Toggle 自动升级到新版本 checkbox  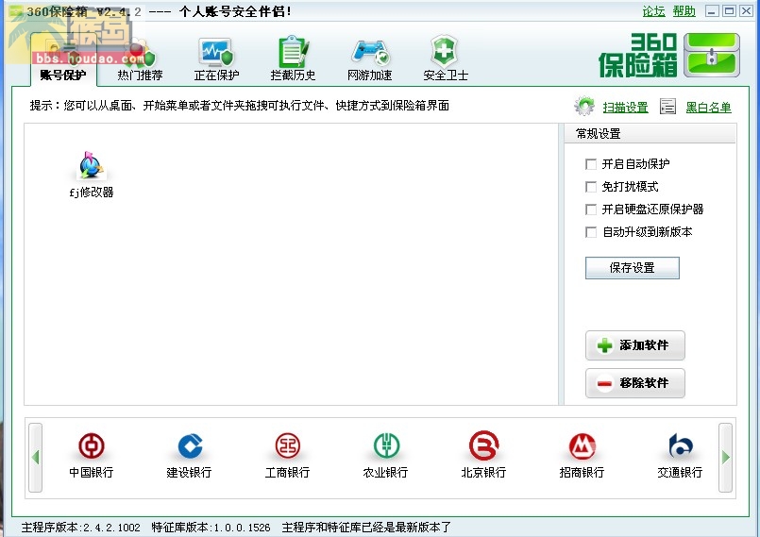pyautogui.click(x=591, y=232)
